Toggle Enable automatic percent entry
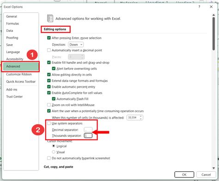219x181 pixels. tap(49, 87)
